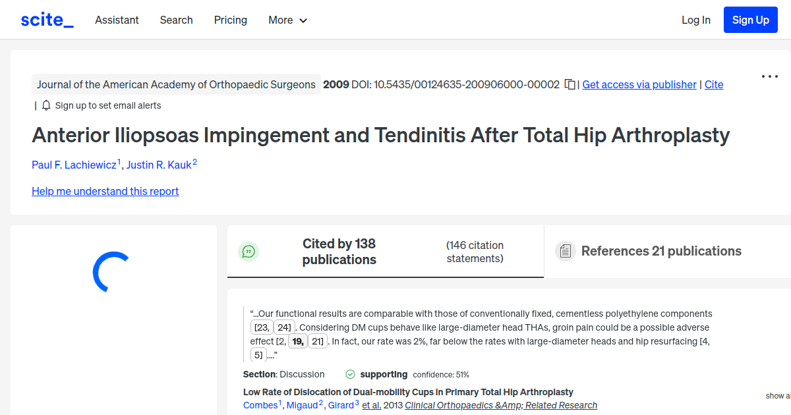Click Help me understand this report
The width and height of the screenshot is (791, 415).
[105, 191]
